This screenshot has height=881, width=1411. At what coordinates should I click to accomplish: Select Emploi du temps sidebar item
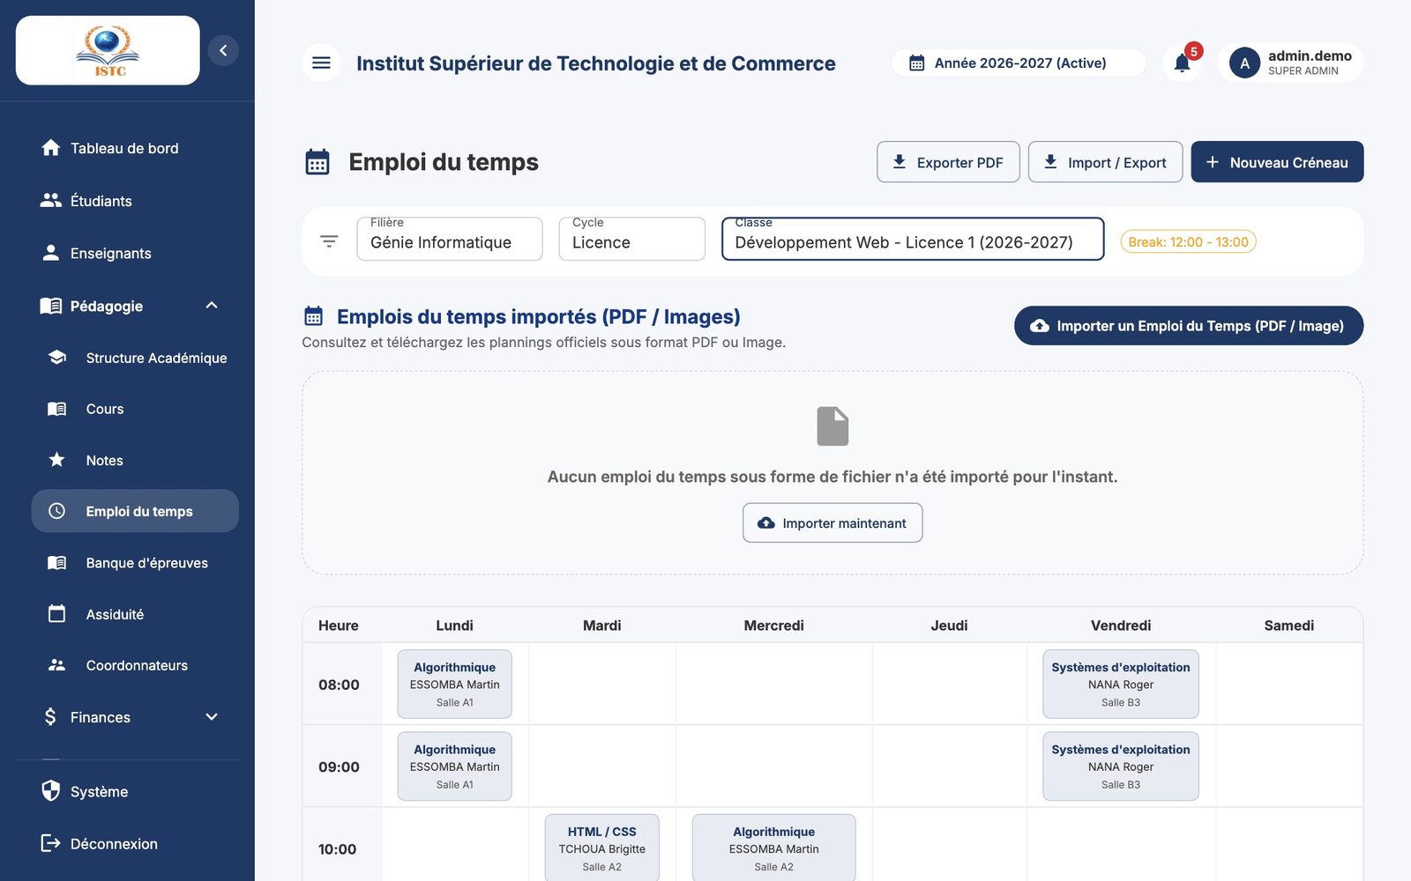135,511
